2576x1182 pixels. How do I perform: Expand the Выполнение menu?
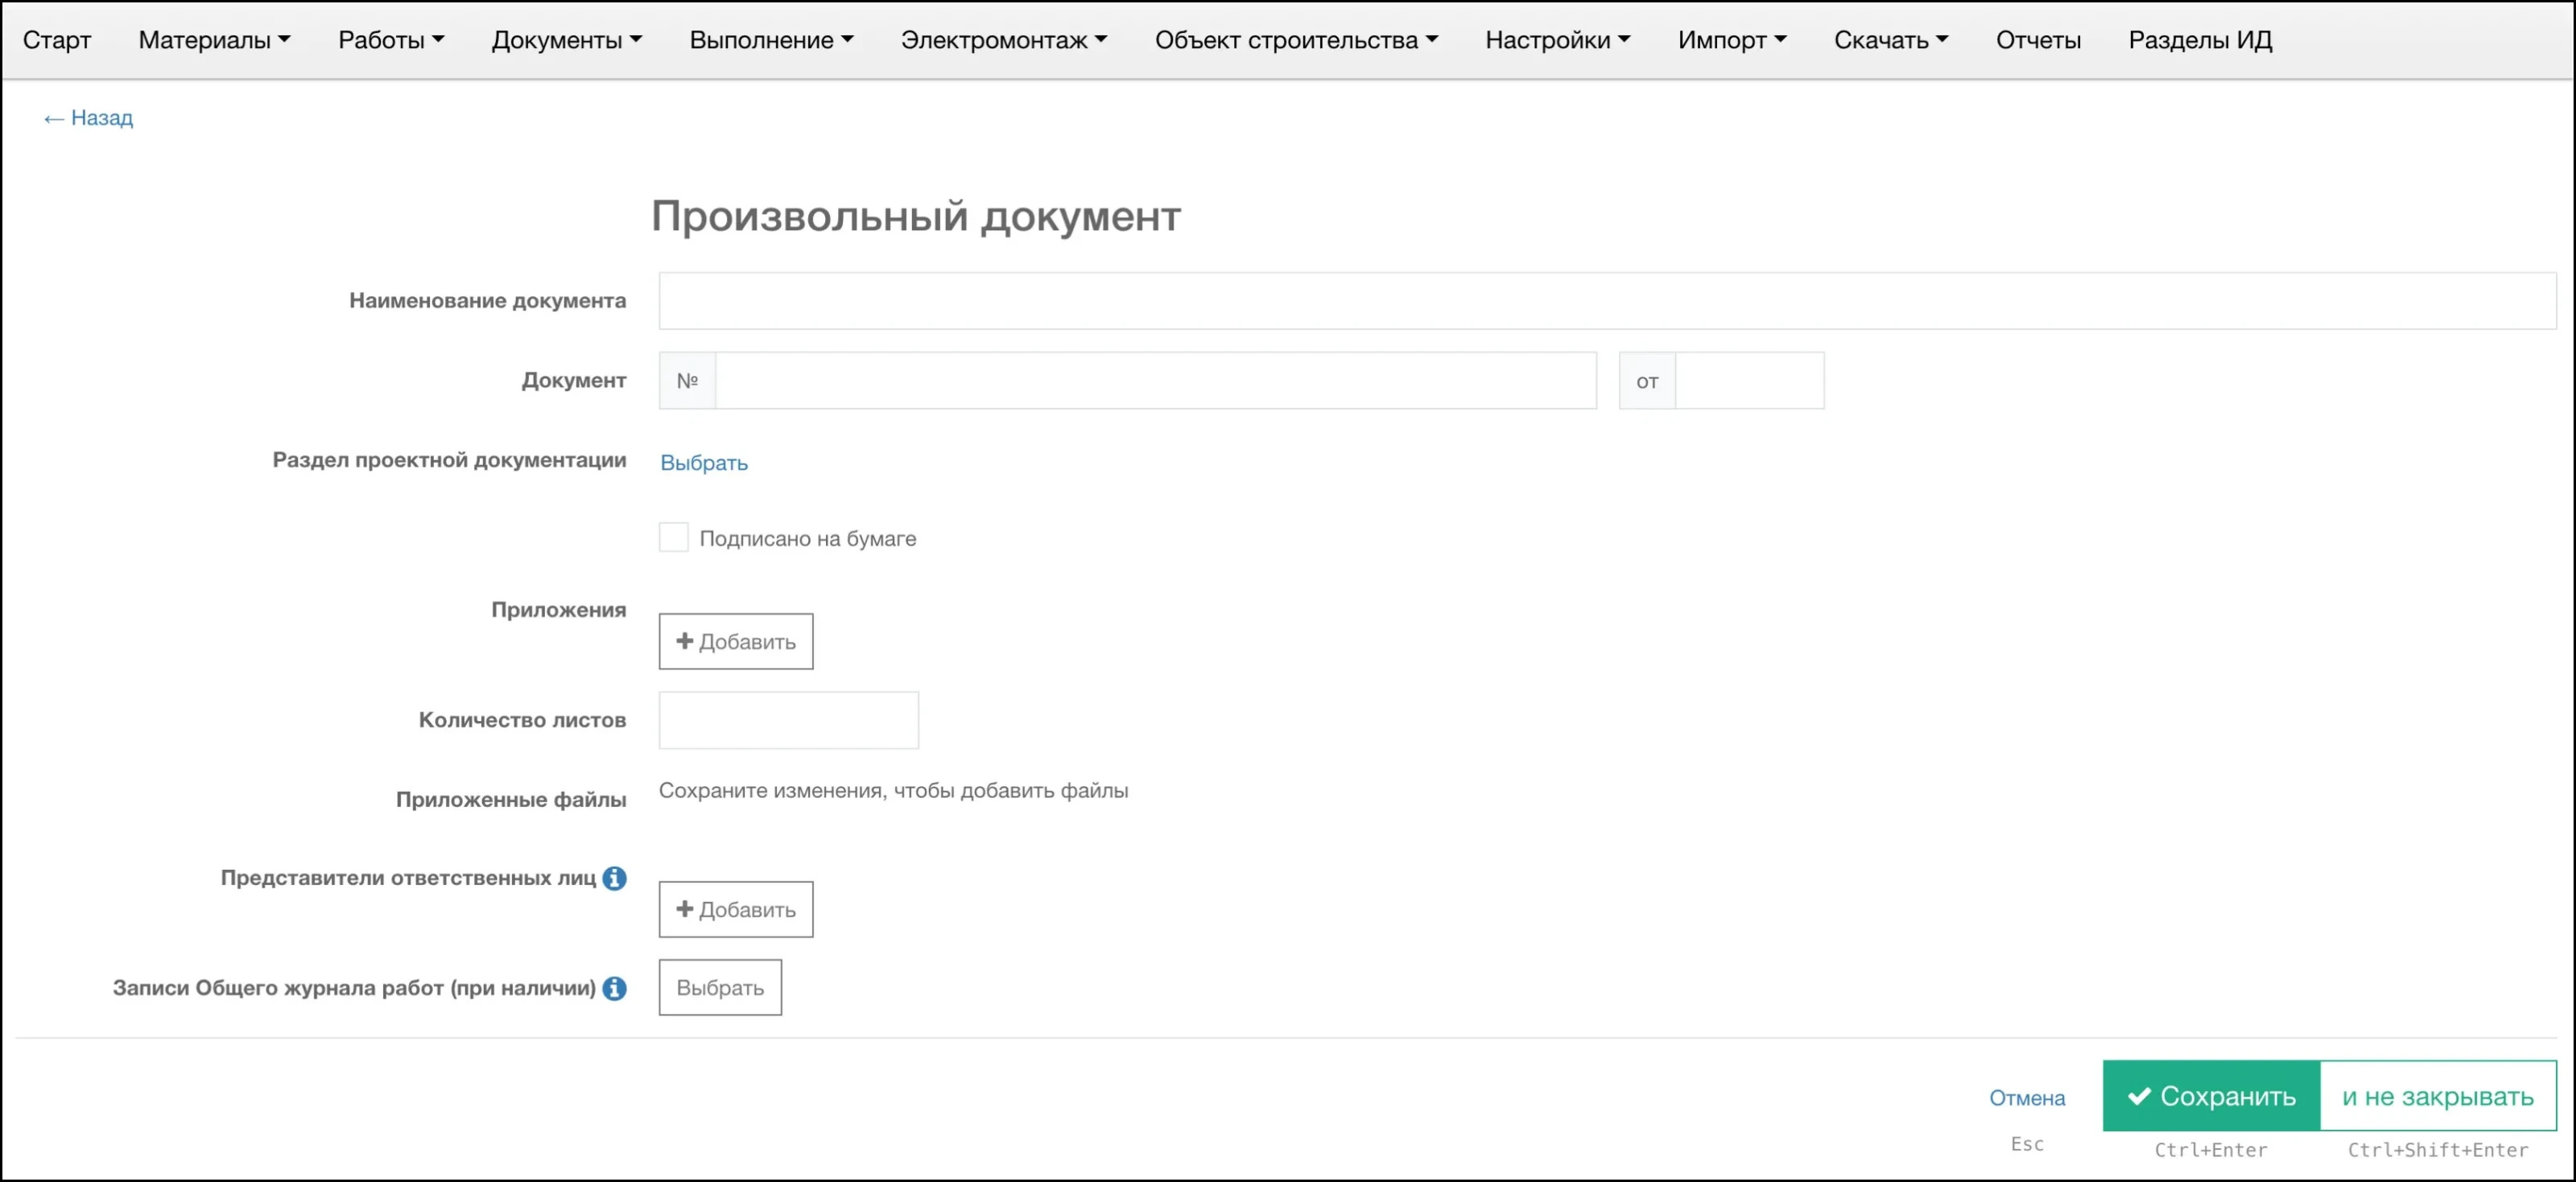point(770,40)
